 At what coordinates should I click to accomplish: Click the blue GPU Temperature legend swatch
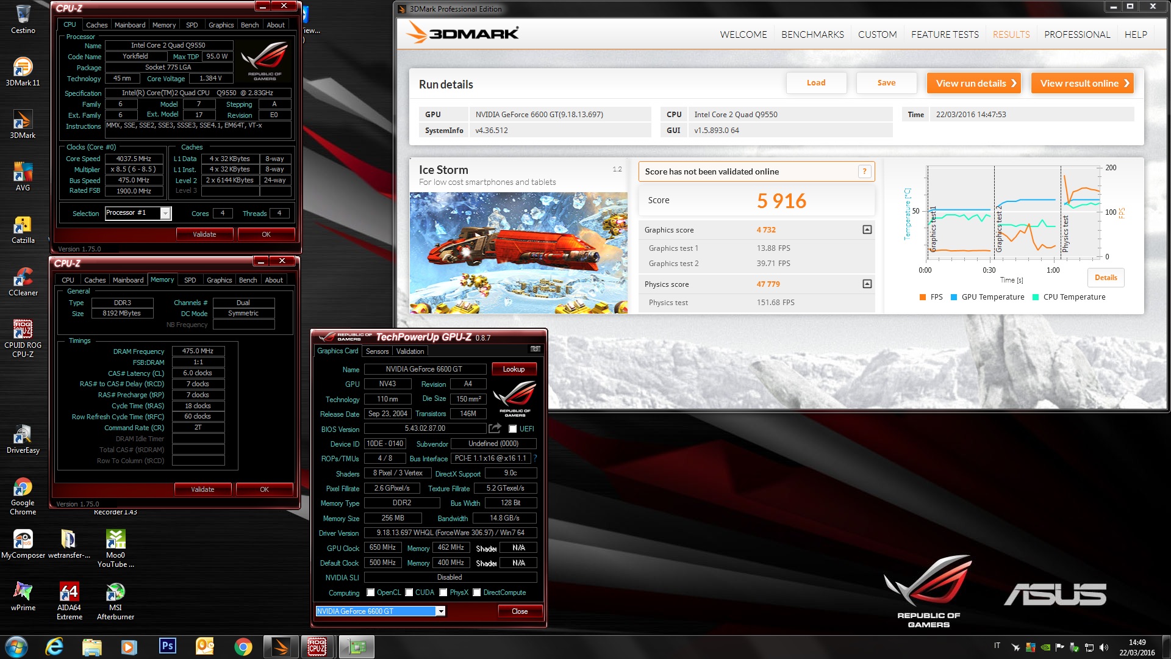pyautogui.click(x=954, y=297)
